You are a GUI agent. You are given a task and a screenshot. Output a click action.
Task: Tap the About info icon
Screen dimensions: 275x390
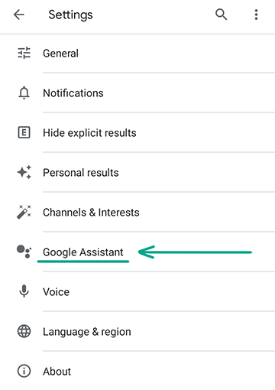24,371
